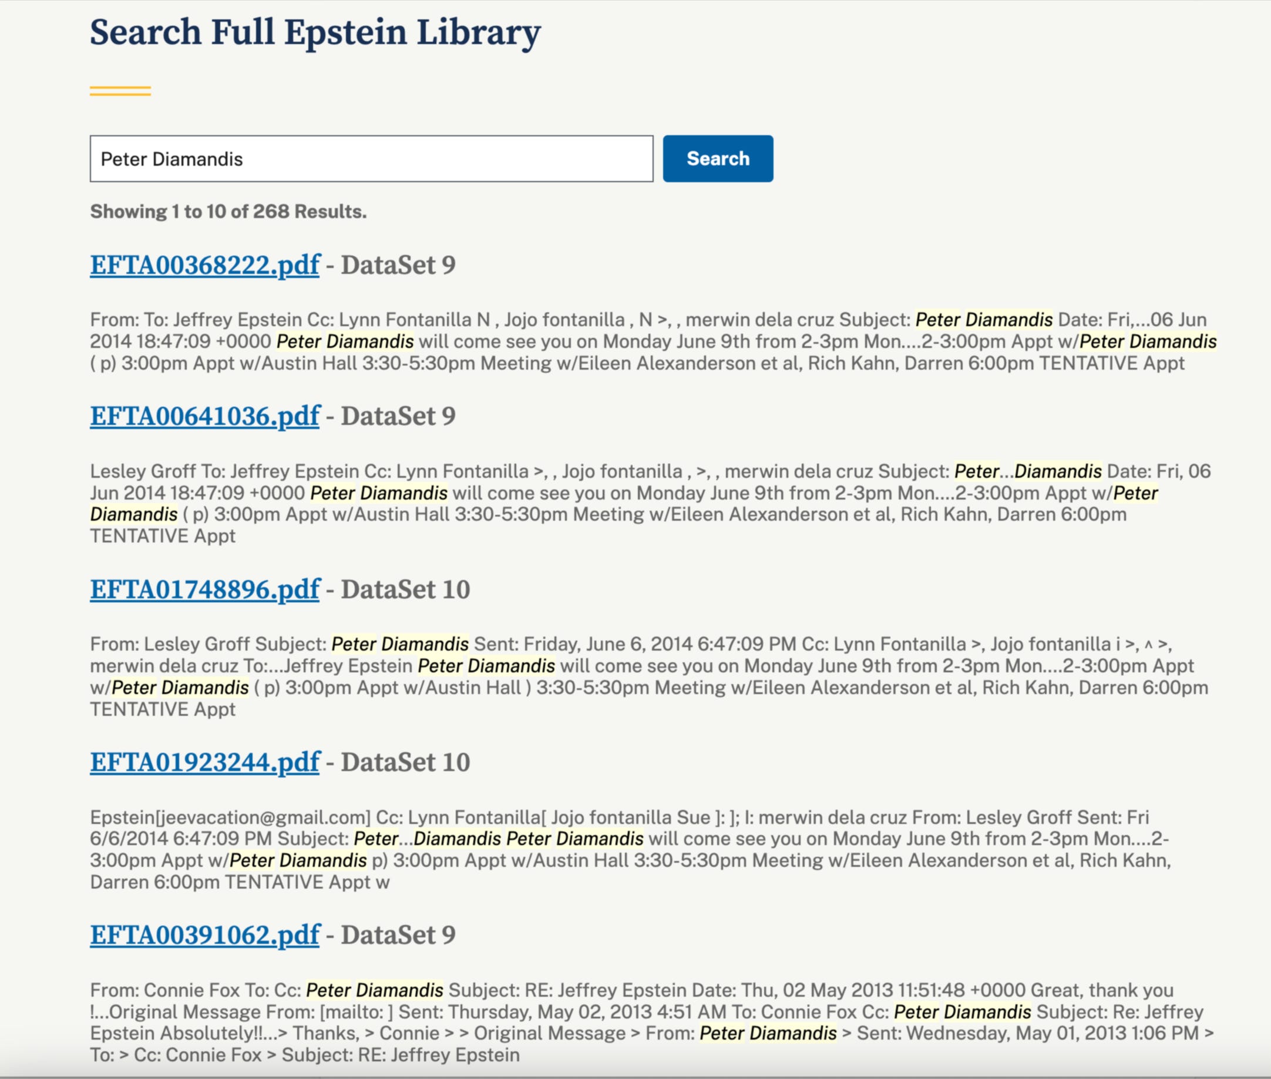Image resolution: width=1271 pixels, height=1079 pixels.
Task: Click DataSet 10 label beside EFTA01923244.pdf
Action: click(x=405, y=762)
